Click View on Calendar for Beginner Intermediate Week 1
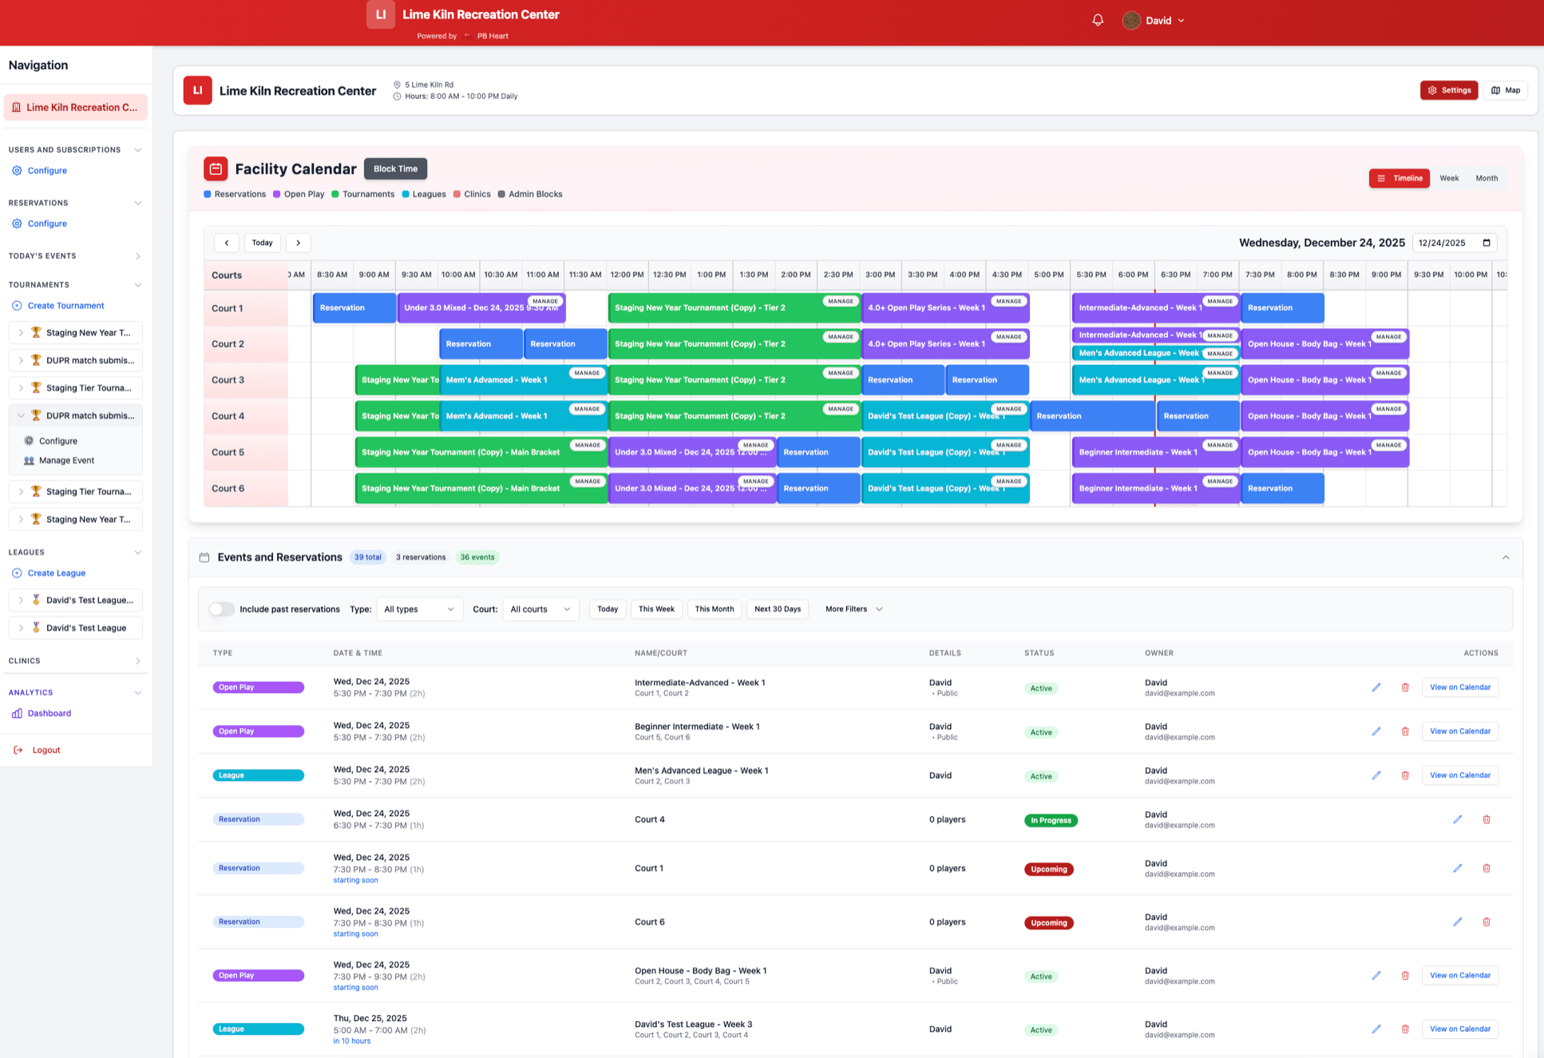This screenshot has height=1058, width=1544. click(x=1459, y=731)
